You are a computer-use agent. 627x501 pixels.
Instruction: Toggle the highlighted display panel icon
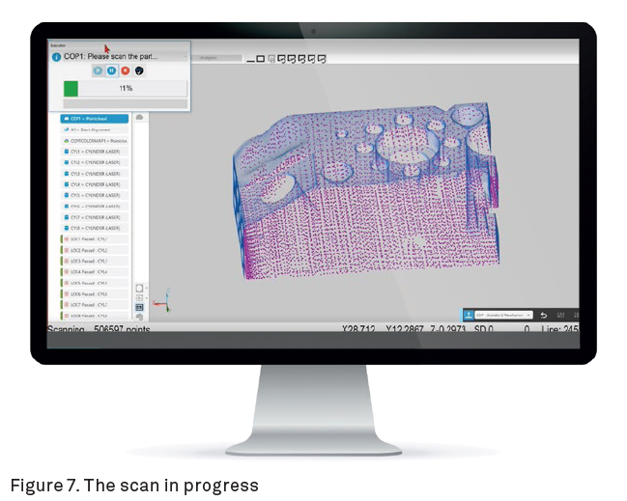click(139, 307)
